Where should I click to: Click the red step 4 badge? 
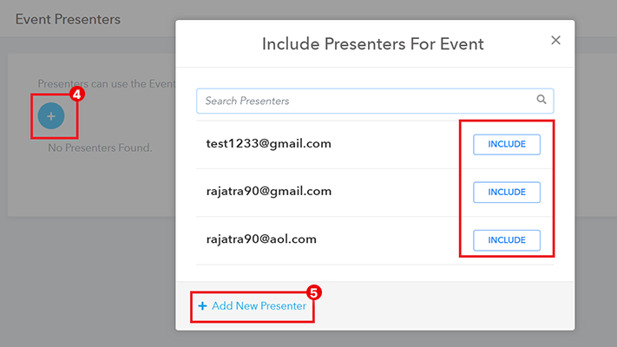click(x=76, y=94)
